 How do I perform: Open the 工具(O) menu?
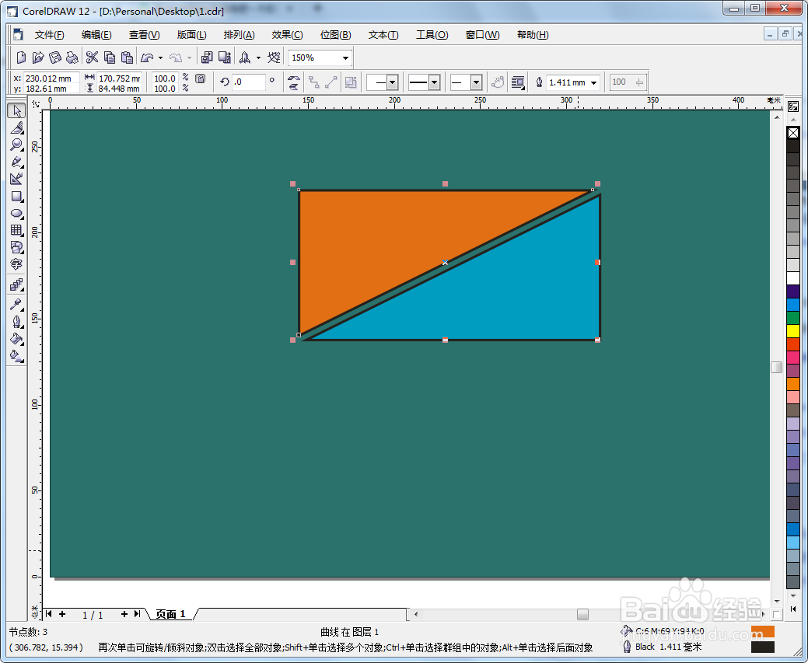pyautogui.click(x=432, y=34)
